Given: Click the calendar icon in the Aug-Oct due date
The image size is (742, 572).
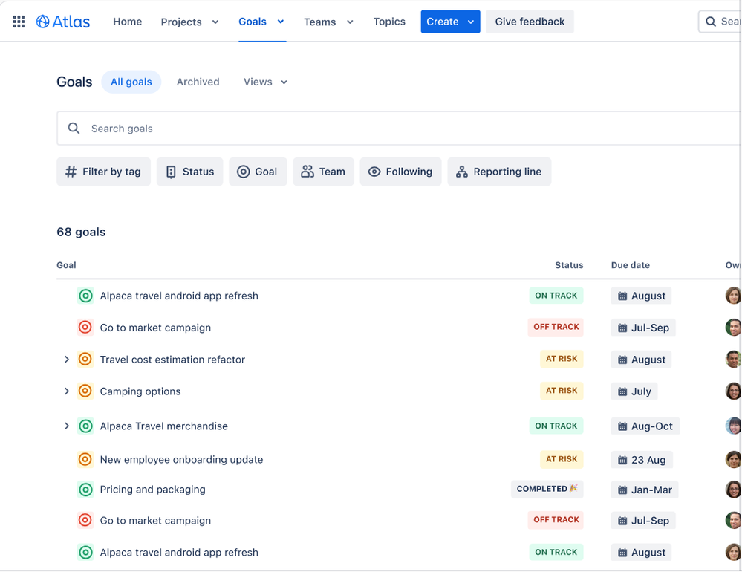Looking at the screenshot, I should (622, 426).
